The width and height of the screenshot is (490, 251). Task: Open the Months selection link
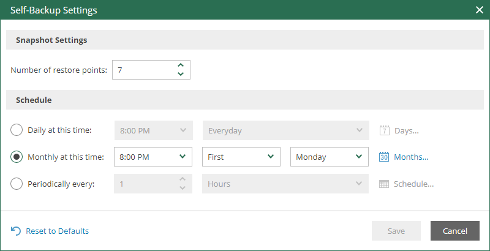pos(411,157)
